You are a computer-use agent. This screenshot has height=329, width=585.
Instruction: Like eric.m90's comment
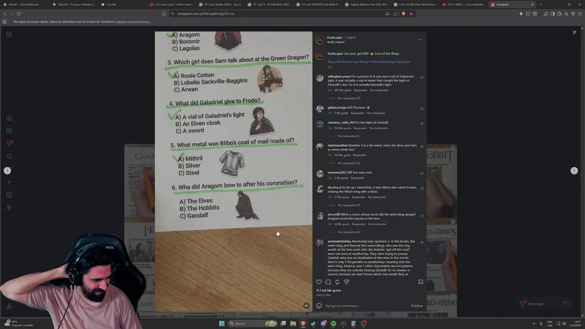pos(422,216)
